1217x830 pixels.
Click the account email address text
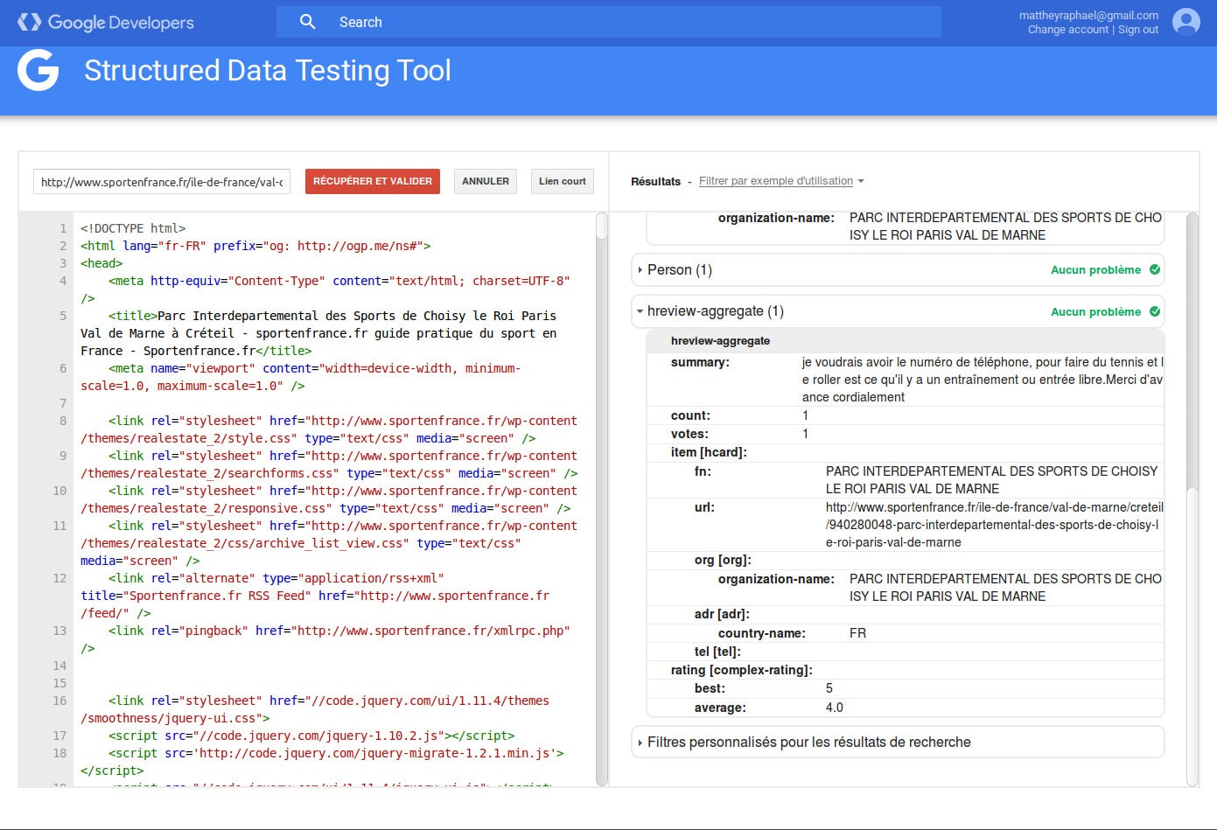[1088, 16]
